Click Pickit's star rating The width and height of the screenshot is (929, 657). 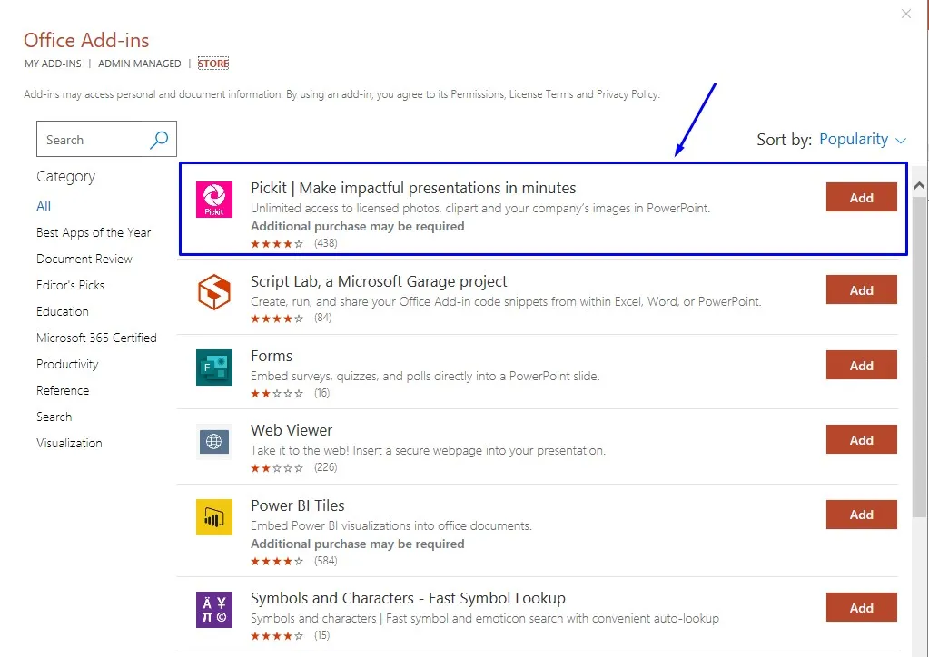277,243
